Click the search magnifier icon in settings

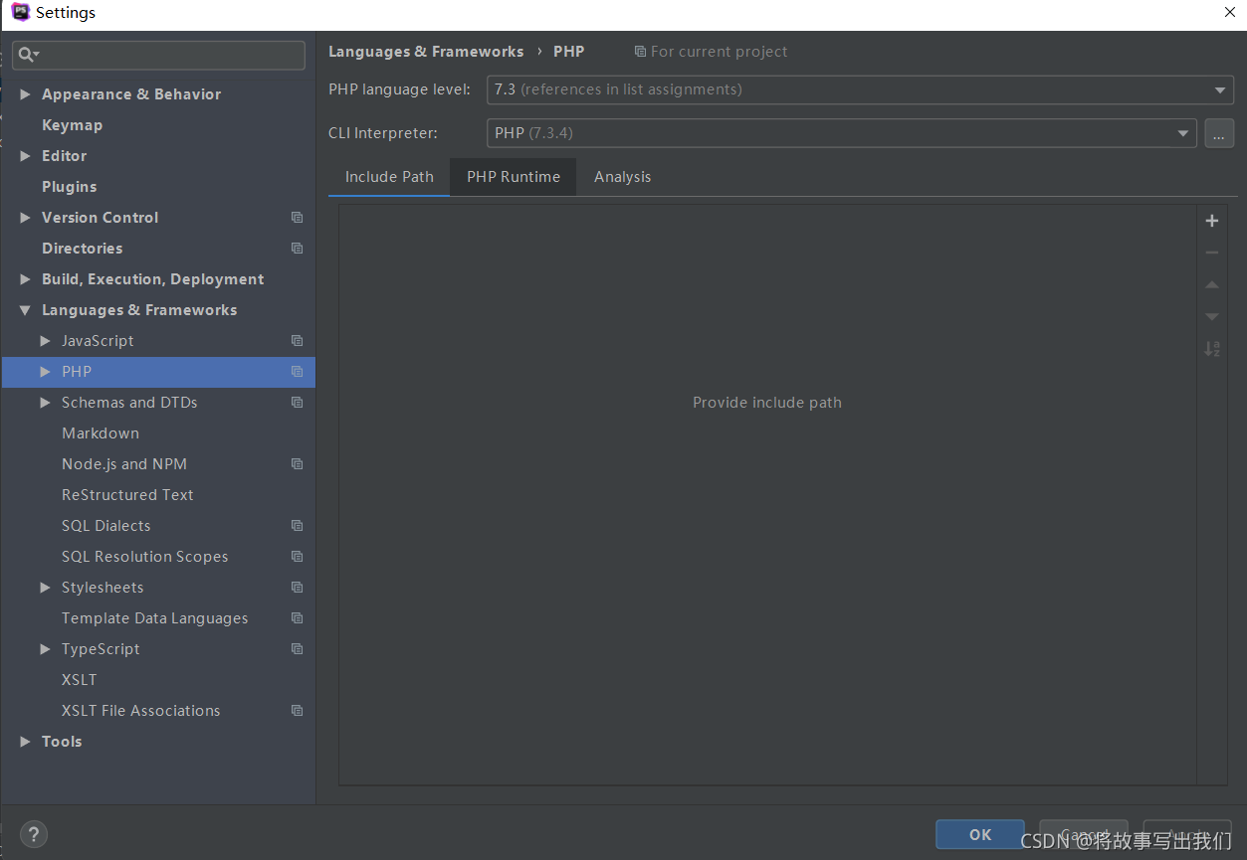coord(29,55)
